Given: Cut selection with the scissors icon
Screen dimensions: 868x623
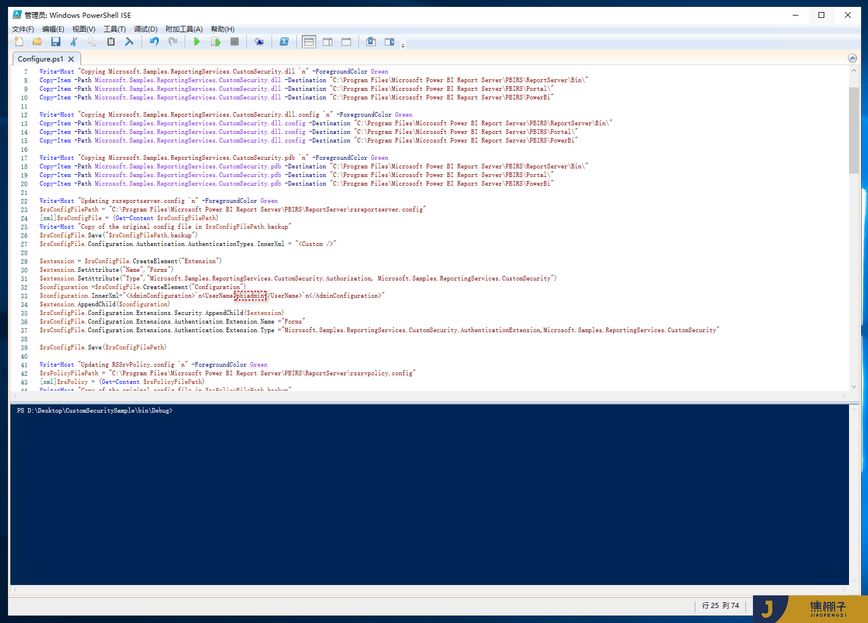Looking at the screenshot, I should click(74, 41).
